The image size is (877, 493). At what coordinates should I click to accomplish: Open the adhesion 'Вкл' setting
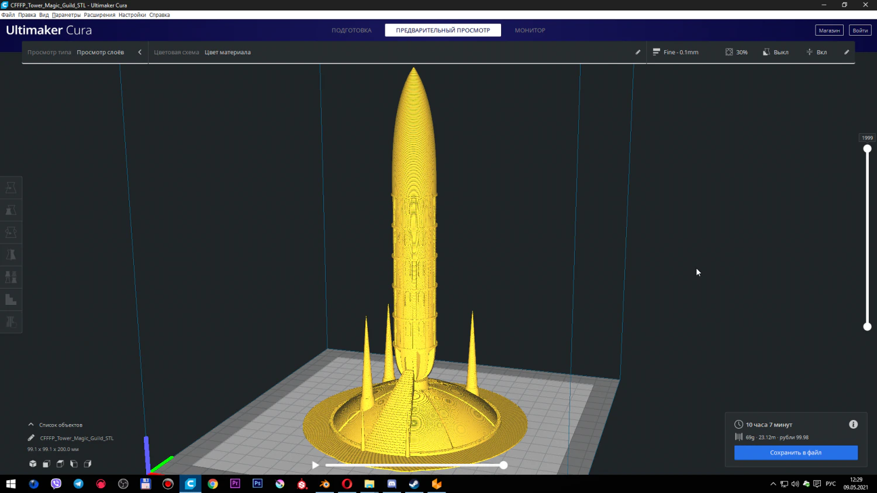pos(816,52)
